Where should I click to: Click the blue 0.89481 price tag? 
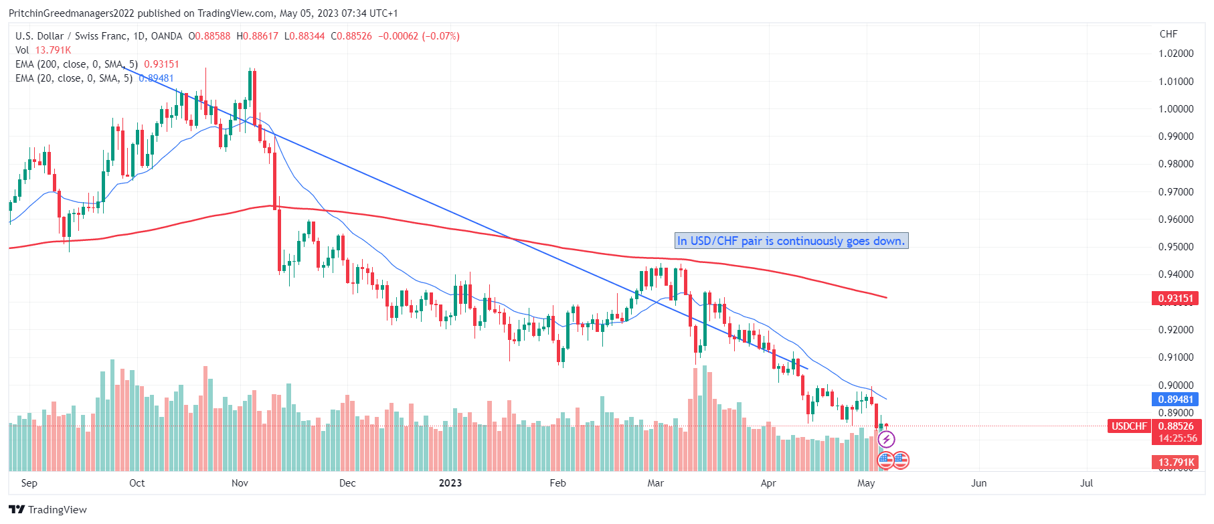coord(1176,400)
